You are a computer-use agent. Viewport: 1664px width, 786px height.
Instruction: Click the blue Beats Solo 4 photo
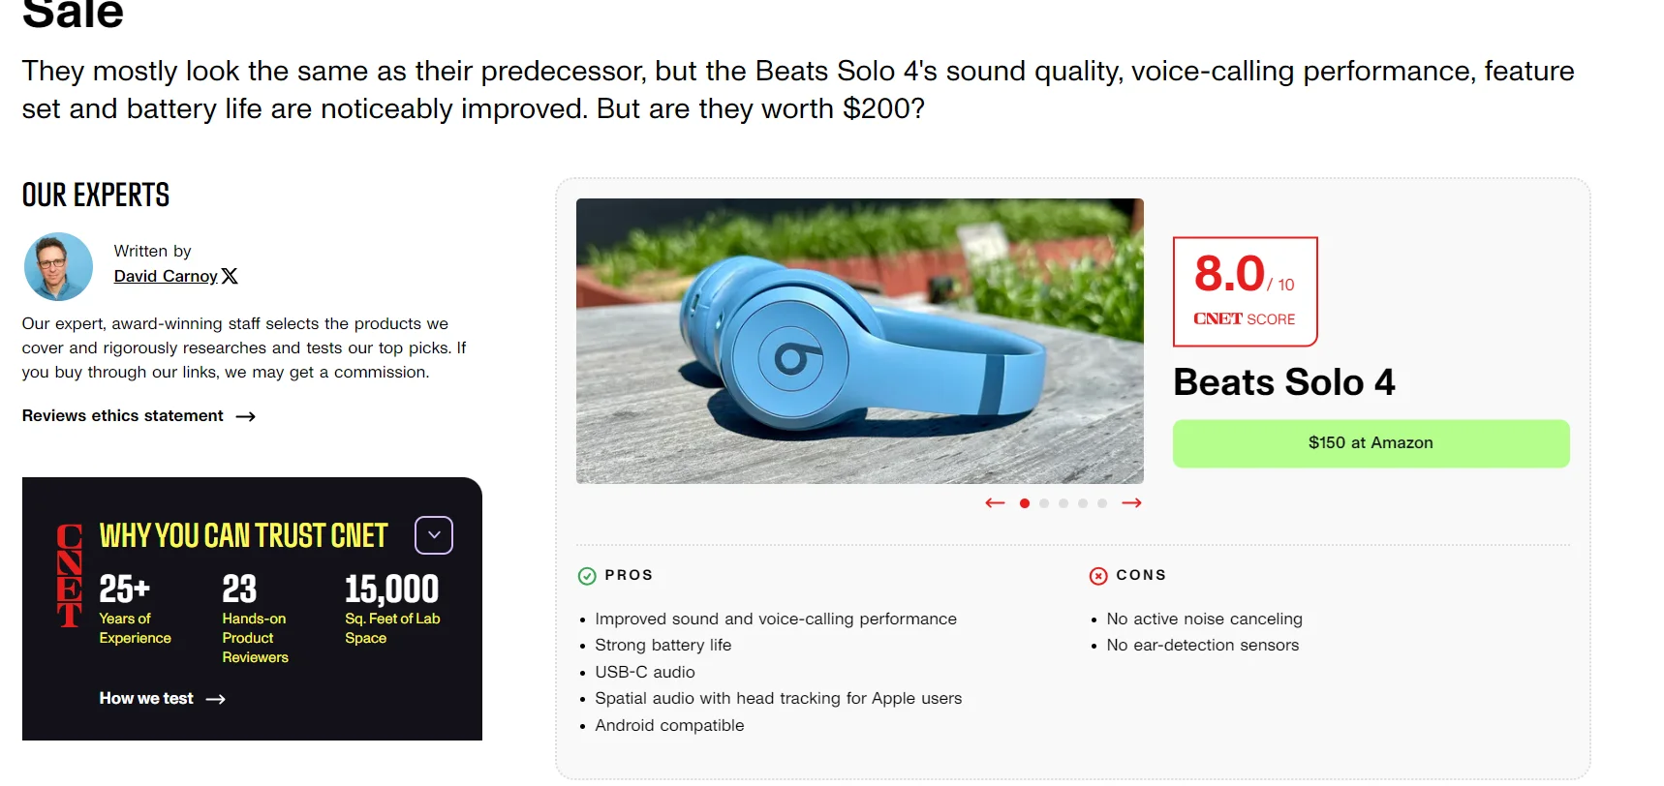click(x=860, y=341)
